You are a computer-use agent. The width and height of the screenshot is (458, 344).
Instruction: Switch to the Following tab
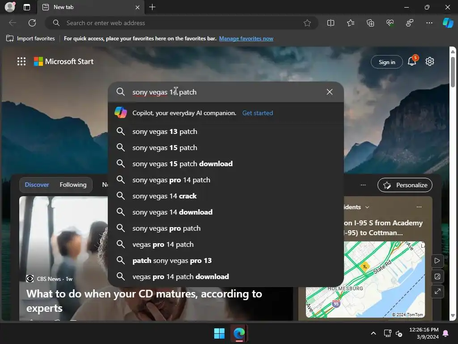[73, 185]
